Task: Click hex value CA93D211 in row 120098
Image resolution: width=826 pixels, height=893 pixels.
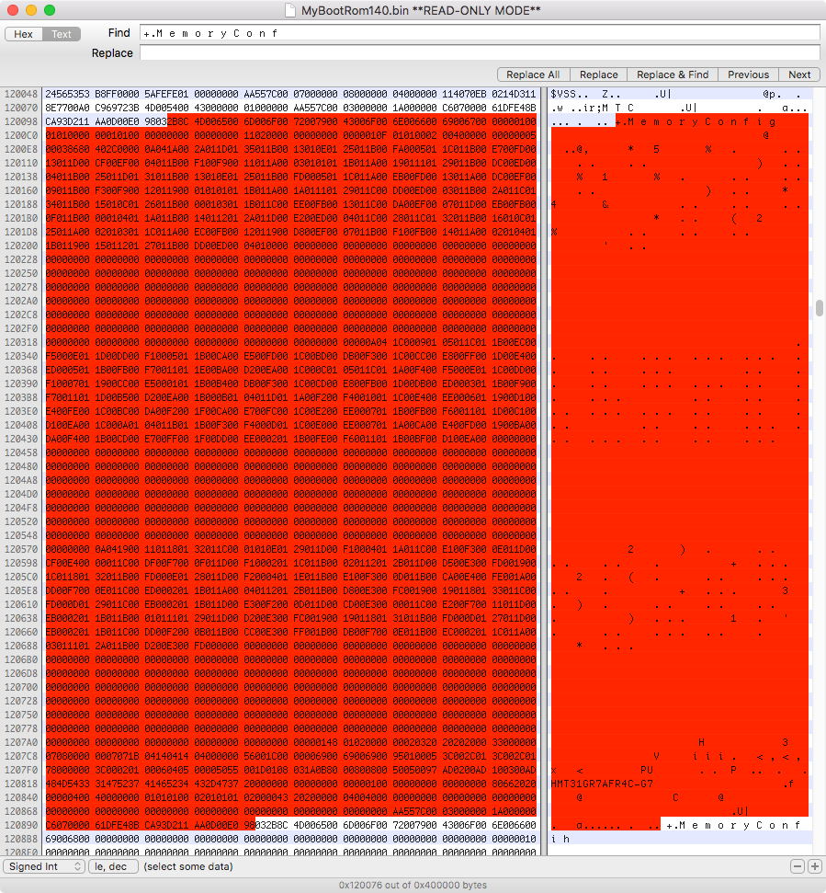Action: pos(67,121)
